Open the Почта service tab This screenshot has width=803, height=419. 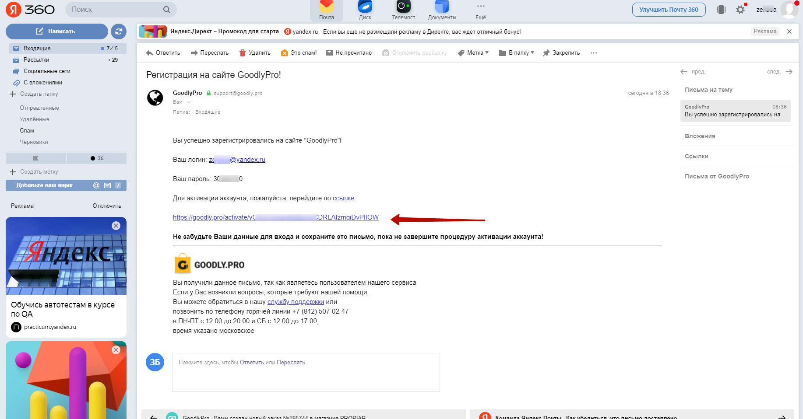tap(327, 10)
